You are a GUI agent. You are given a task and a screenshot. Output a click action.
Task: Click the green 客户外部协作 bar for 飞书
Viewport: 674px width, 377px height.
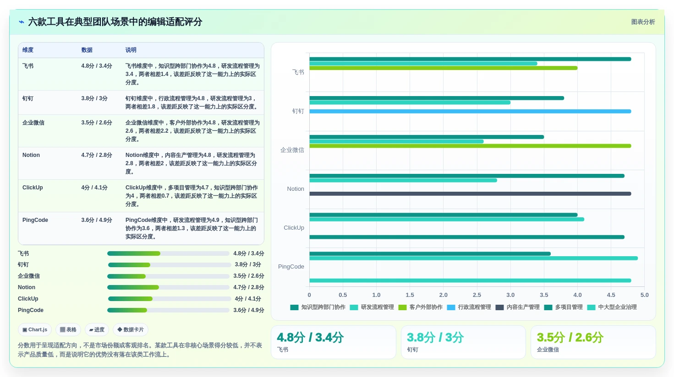(x=444, y=68)
